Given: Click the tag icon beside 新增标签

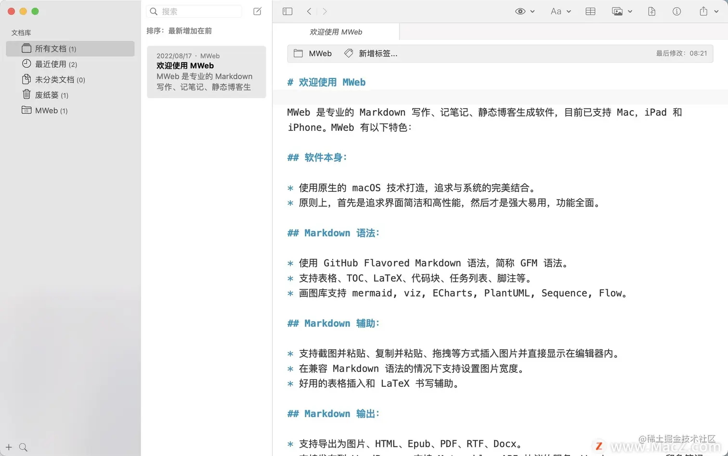Looking at the screenshot, I should [x=349, y=53].
